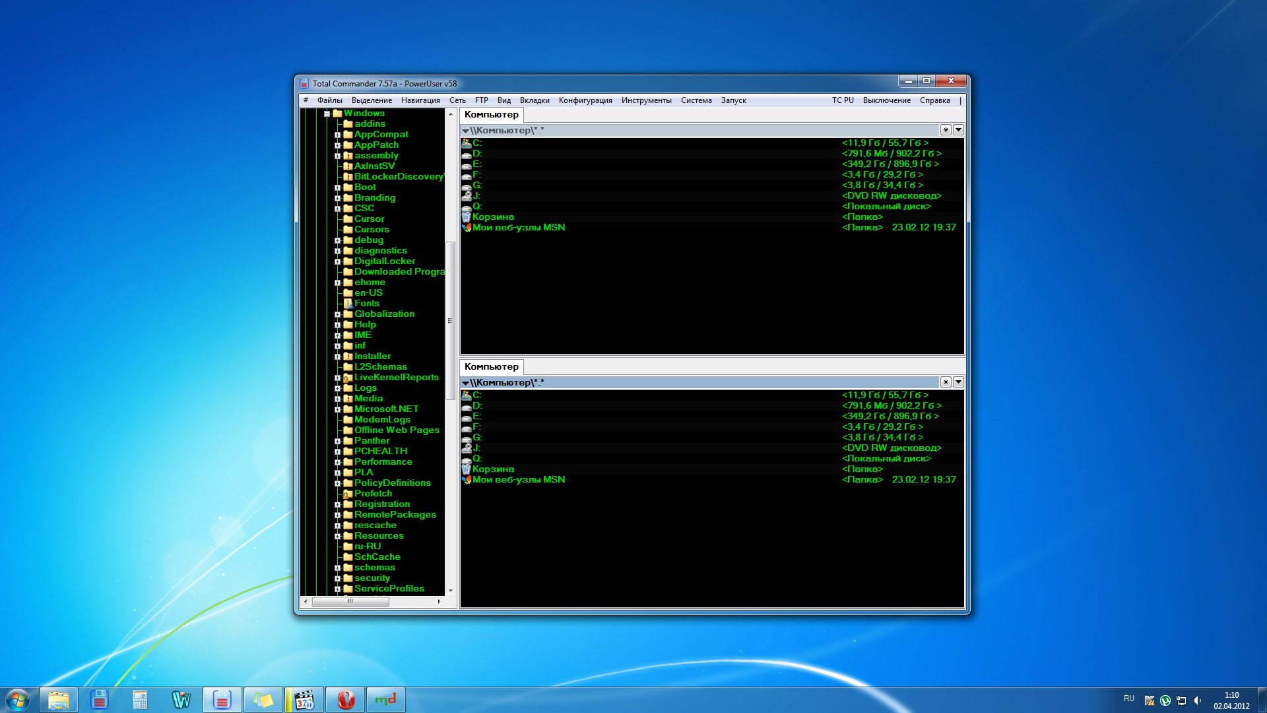Expand the Microsoft.NET tree node
Viewport: 1267px width, 713px height.
(x=338, y=410)
